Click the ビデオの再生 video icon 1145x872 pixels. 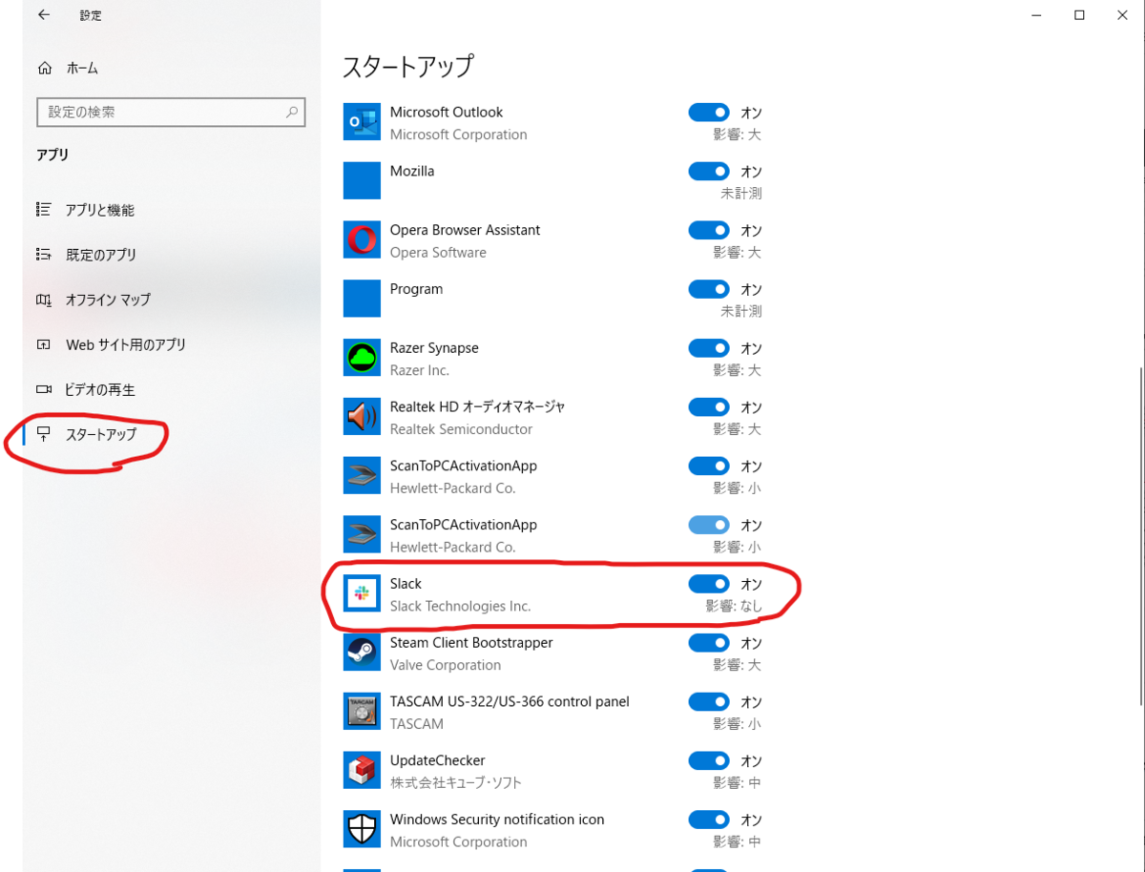point(44,389)
